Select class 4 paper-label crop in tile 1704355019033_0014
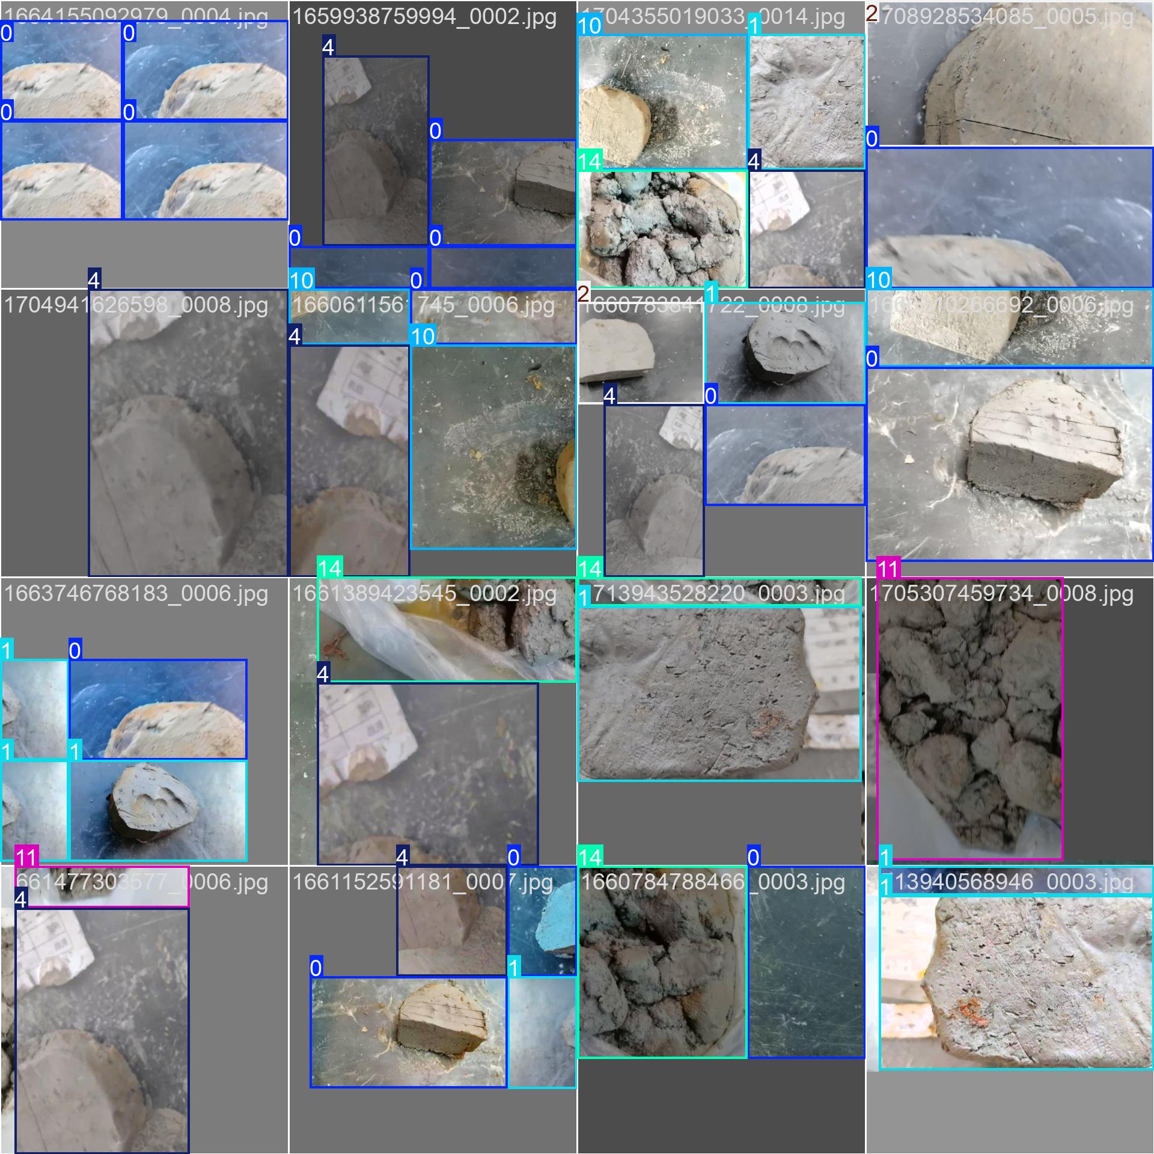The height and width of the screenshot is (1154, 1154). click(x=807, y=228)
